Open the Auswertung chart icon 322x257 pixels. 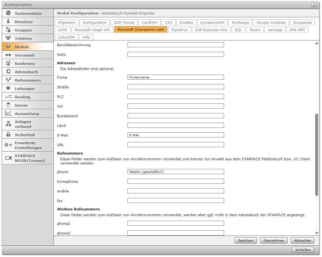[x=8, y=113]
